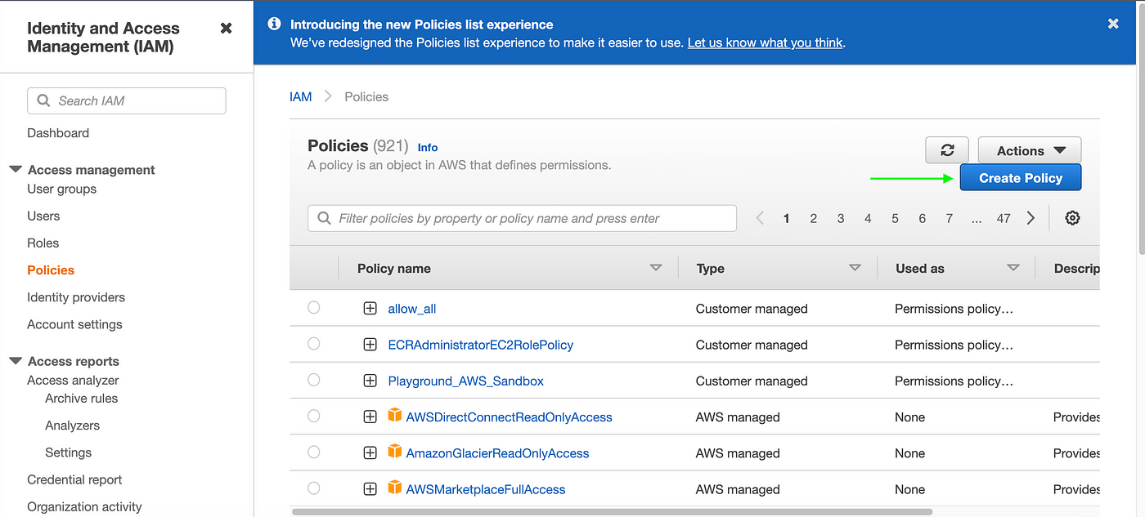Expand the AWSDirectConnectReadOnlyAccess row
The width and height of the screenshot is (1145, 517).
[x=370, y=417]
